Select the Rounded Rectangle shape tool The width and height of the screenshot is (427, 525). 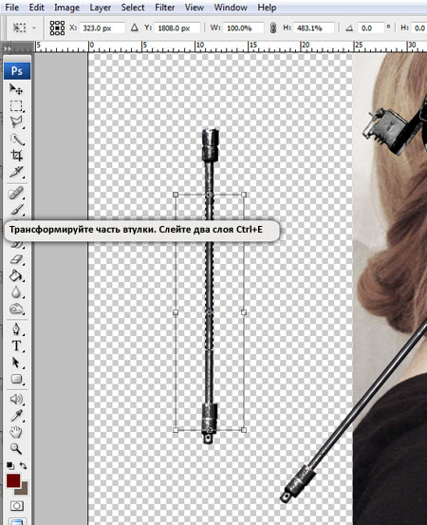[16, 379]
